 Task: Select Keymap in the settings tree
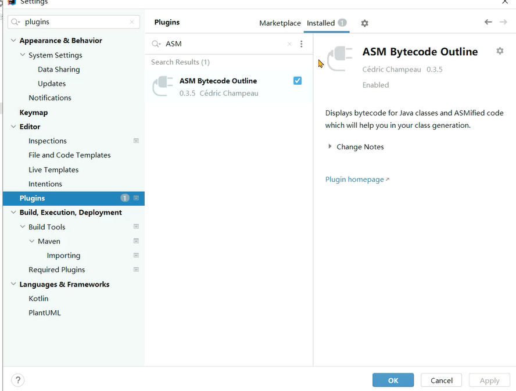[x=34, y=113]
